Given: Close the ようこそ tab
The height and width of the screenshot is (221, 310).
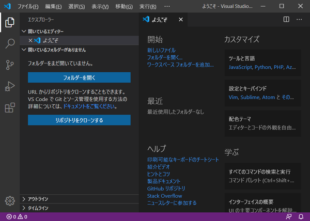Looking at the screenshot, I should 181,20.
